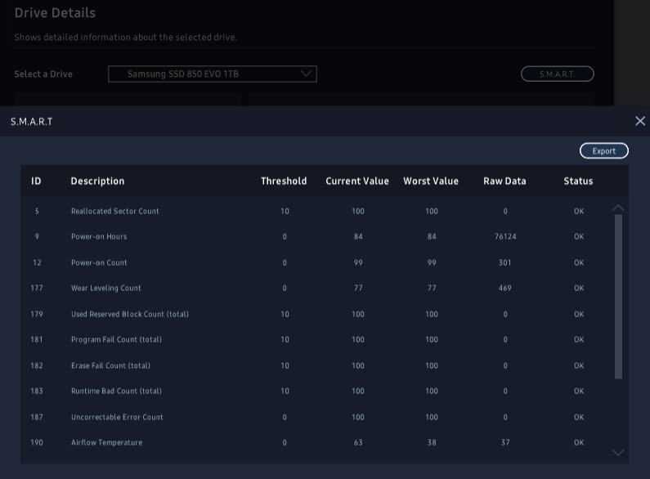Click the Select a Drive label
The image size is (650, 479).
click(43, 74)
